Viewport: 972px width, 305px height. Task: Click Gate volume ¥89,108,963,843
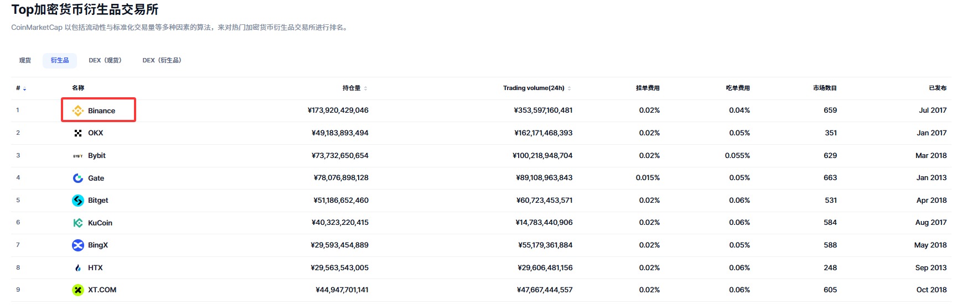point(544,178)
